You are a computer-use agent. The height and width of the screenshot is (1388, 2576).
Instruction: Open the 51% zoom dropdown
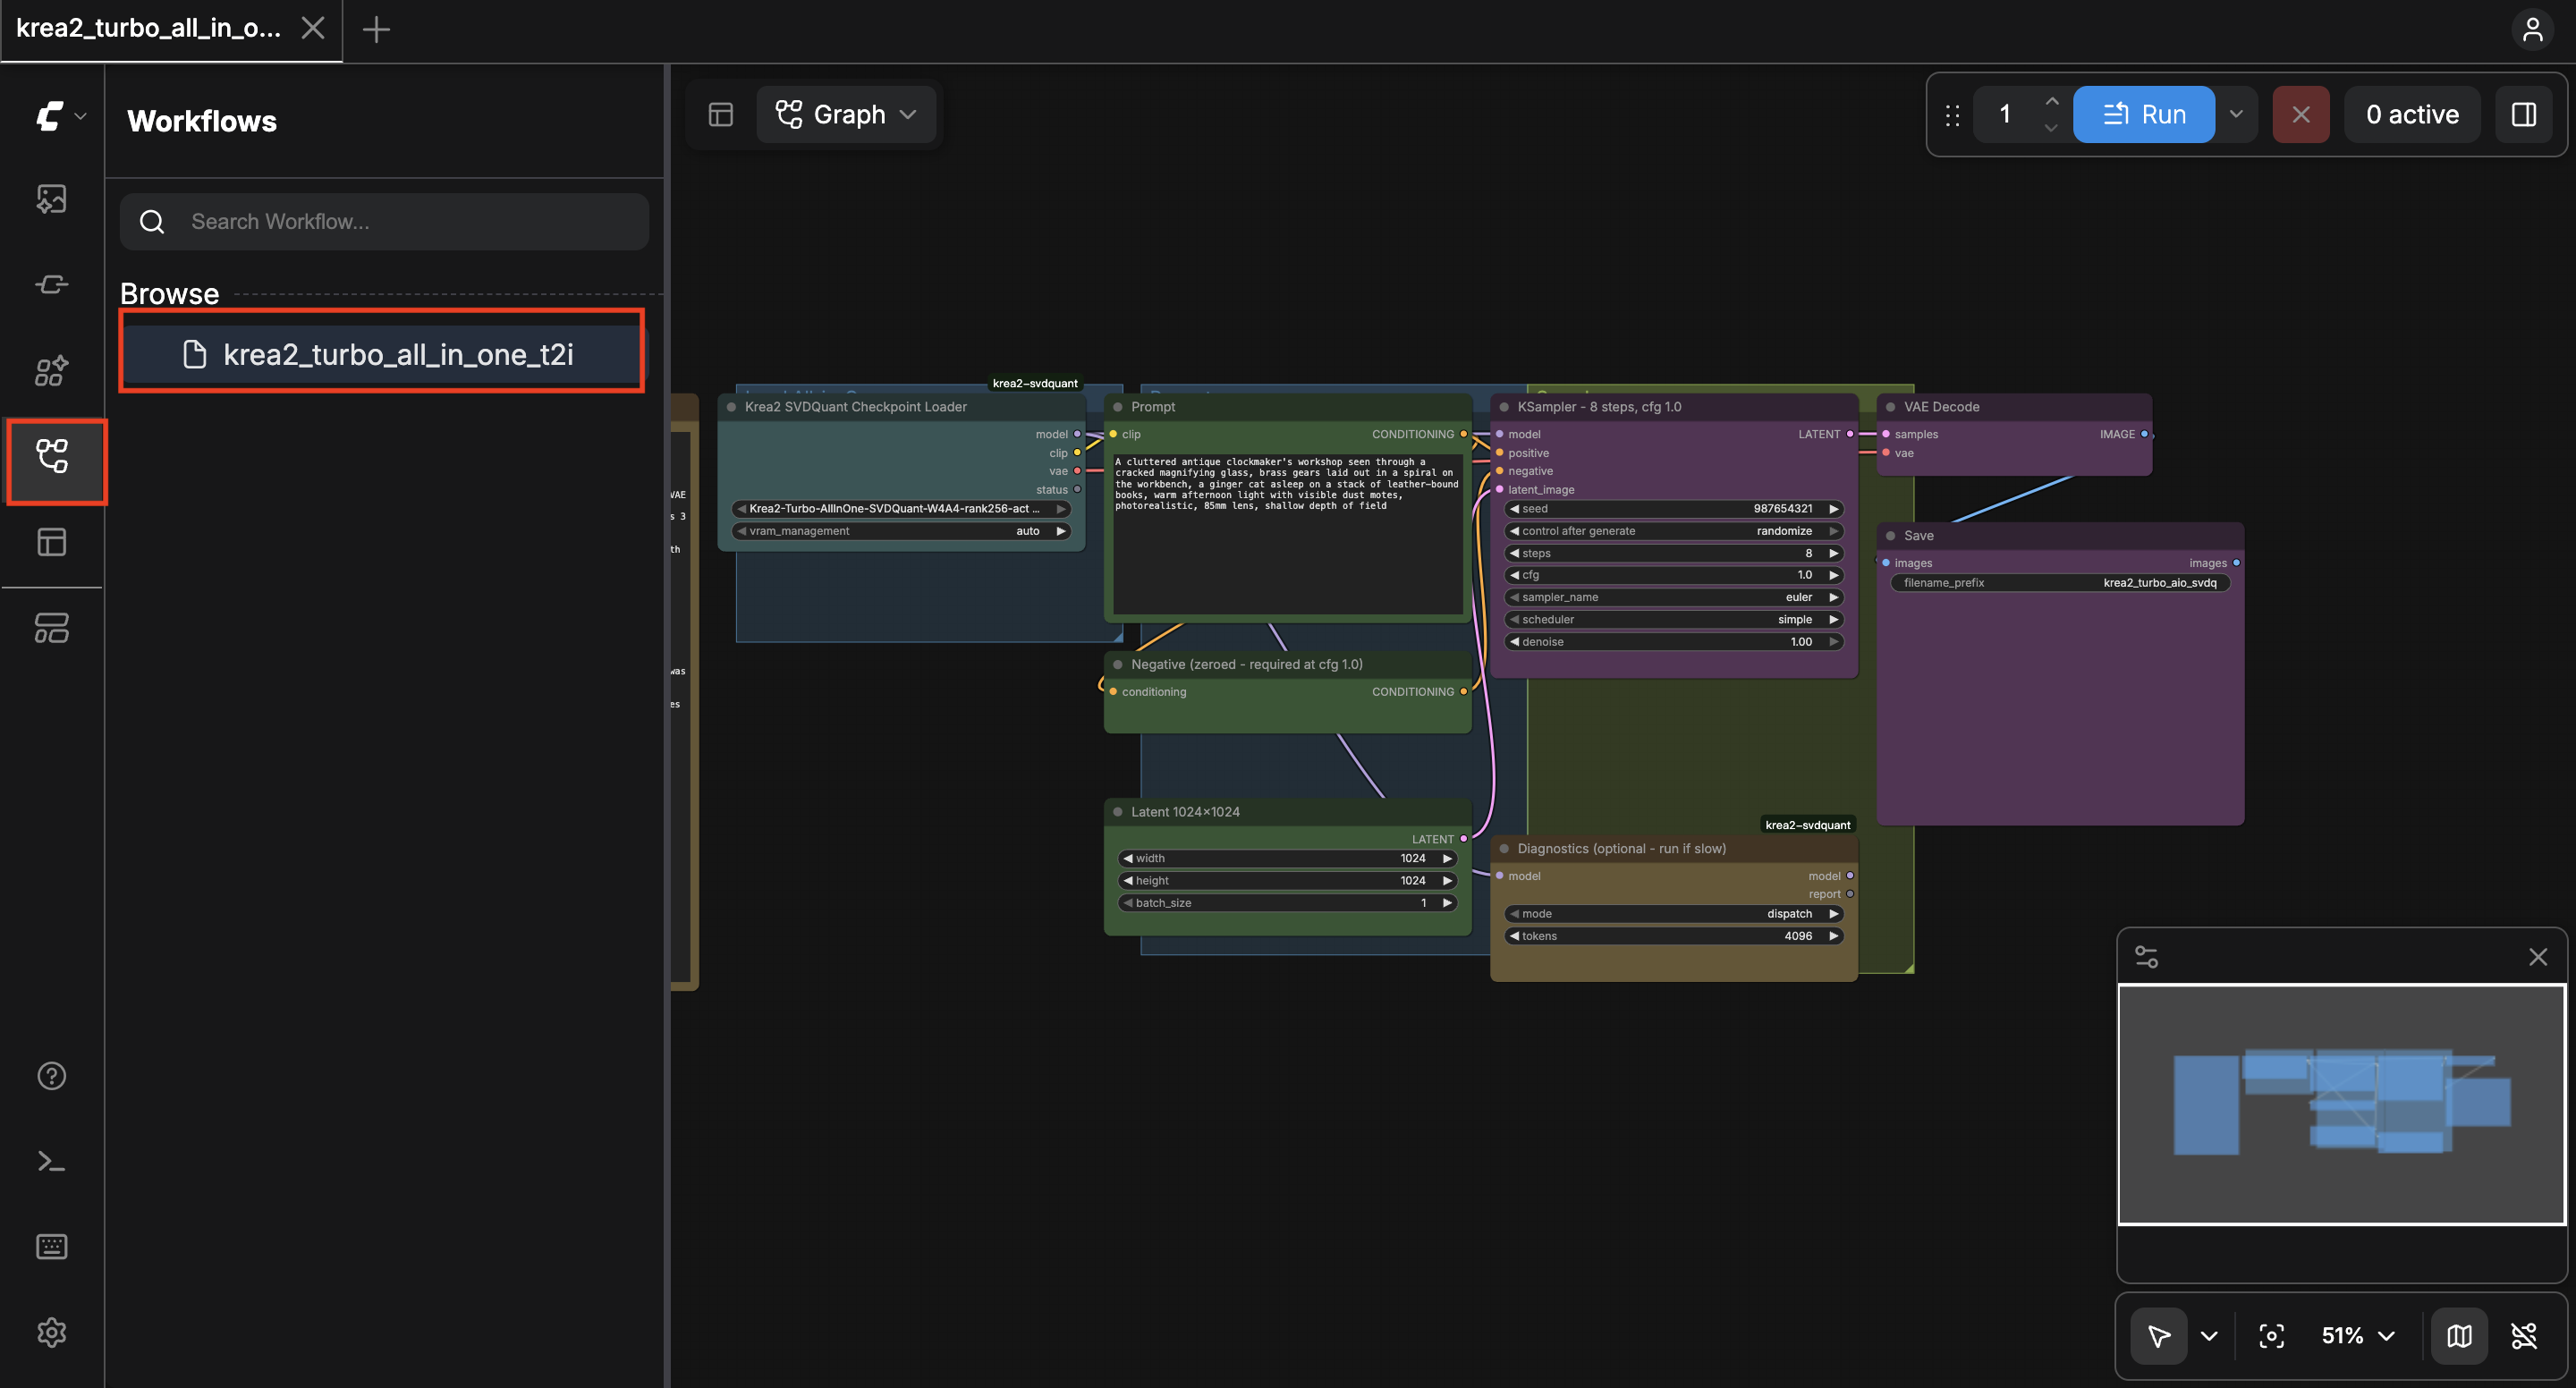click(x=2357, y=1336)
